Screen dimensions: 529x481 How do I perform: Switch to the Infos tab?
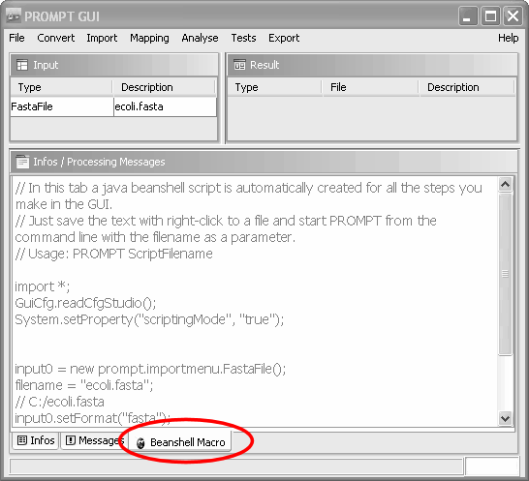[x=36, y=440]
